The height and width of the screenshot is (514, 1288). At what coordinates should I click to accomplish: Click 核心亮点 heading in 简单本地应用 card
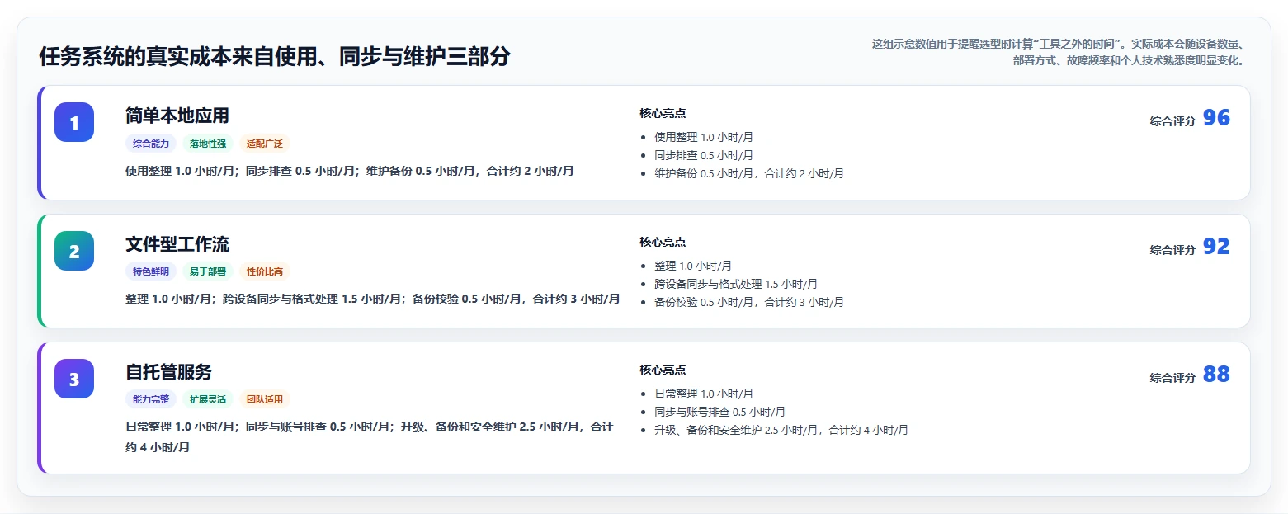click(663, 113)
